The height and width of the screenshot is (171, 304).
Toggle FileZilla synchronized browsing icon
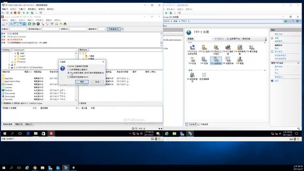[61, 24]
